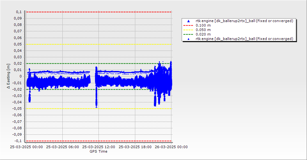Screen dimensions: 307x160
Task: Click the green dashed line legend swatch
Action: [188, 35]
